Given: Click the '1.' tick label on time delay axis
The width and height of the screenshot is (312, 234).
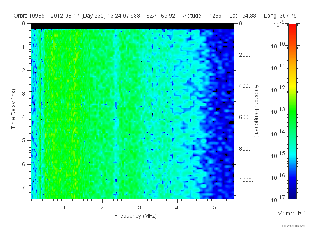Looking at the screenshot, I should [x=24, y=47].
